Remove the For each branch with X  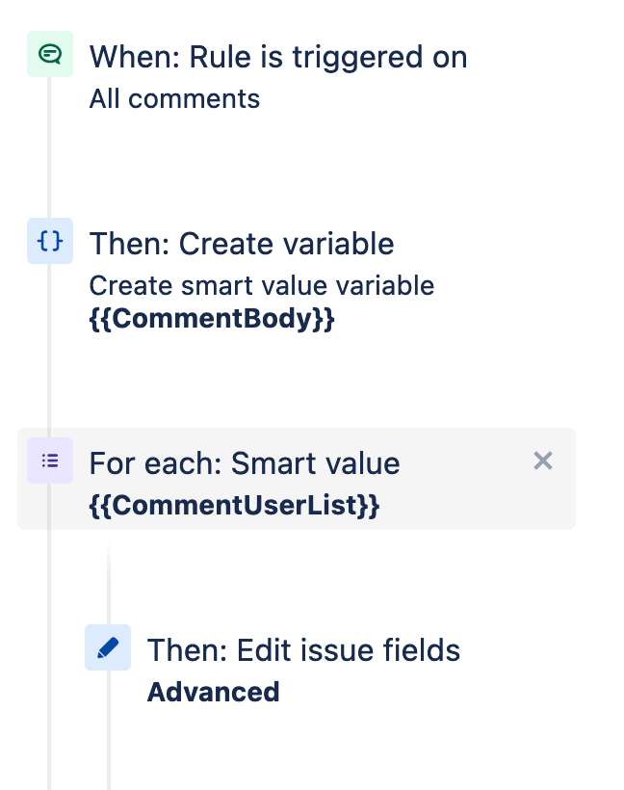[543, 461]
